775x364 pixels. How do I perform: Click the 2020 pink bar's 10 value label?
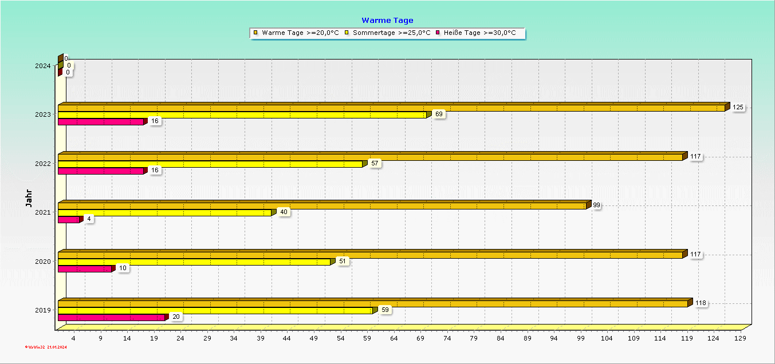[123, 268]
